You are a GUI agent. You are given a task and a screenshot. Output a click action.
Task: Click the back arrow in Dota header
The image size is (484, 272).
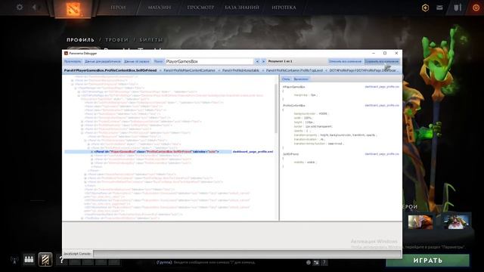pyautogui.click(x=34, y=7)
